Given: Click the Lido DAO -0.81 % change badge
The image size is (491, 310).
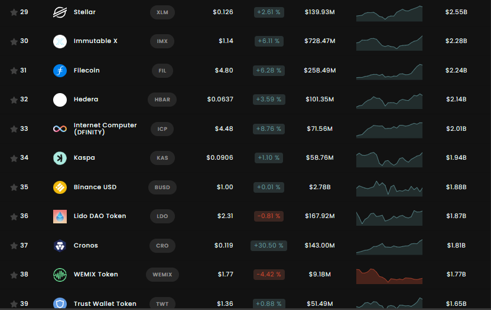Looking at the screenshot, I should [269, 216].
